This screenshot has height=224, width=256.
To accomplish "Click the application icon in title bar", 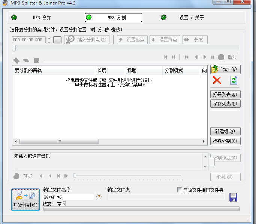I will [x=5, y=3].
